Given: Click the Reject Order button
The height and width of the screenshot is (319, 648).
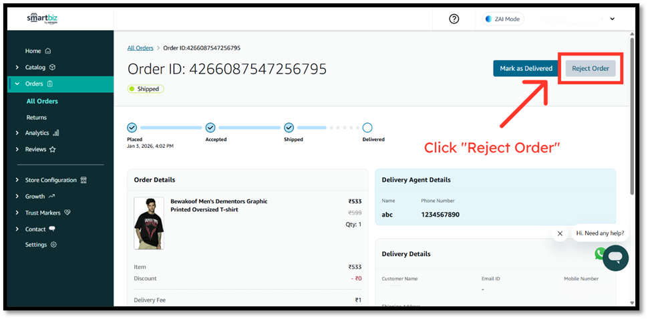Looking at the screenshot, I should pyautogui.click(x=591, y=68).
